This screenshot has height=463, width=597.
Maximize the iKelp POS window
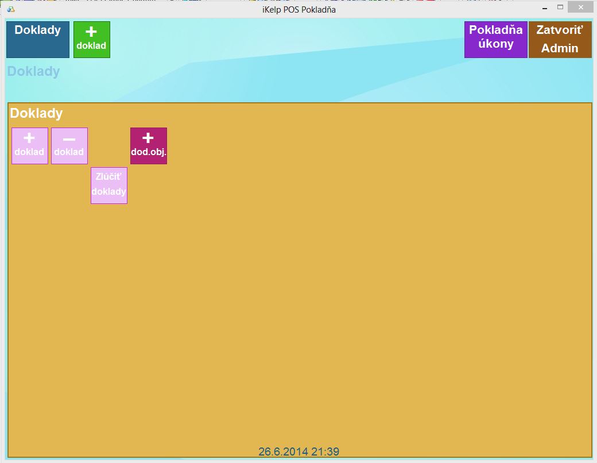tap(560, 7)
